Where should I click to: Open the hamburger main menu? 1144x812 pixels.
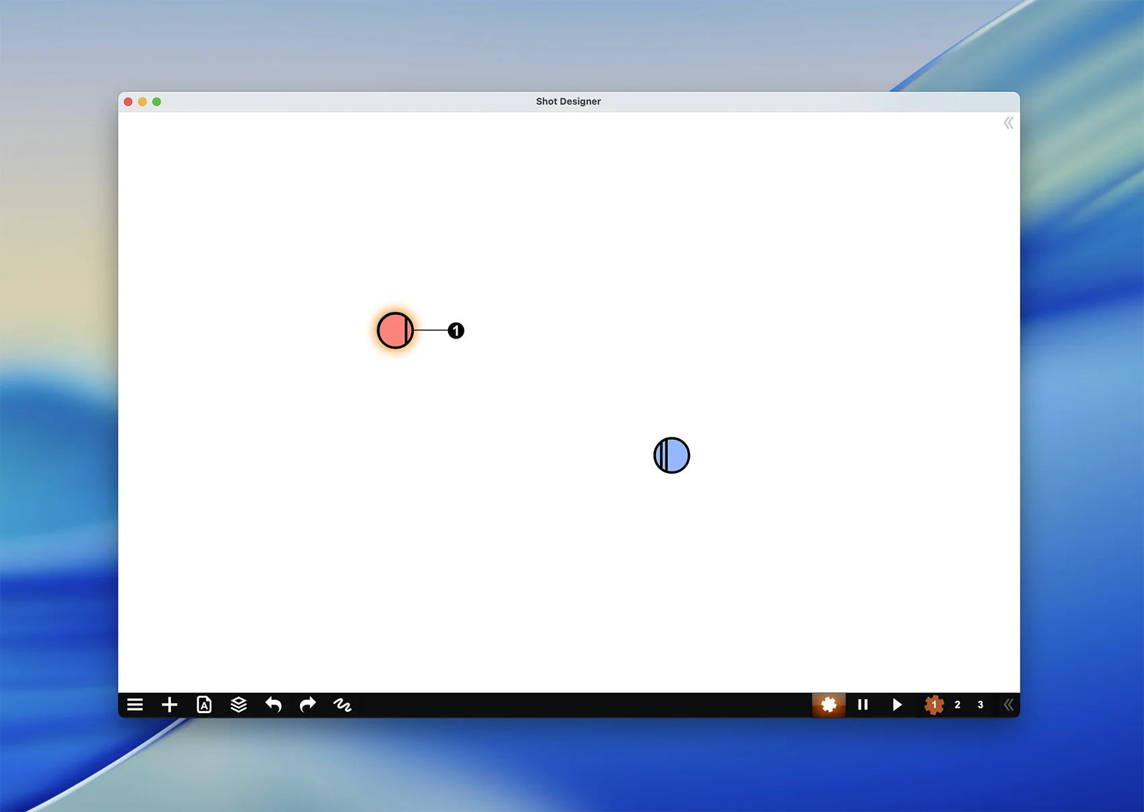click(x=135, y=704)
